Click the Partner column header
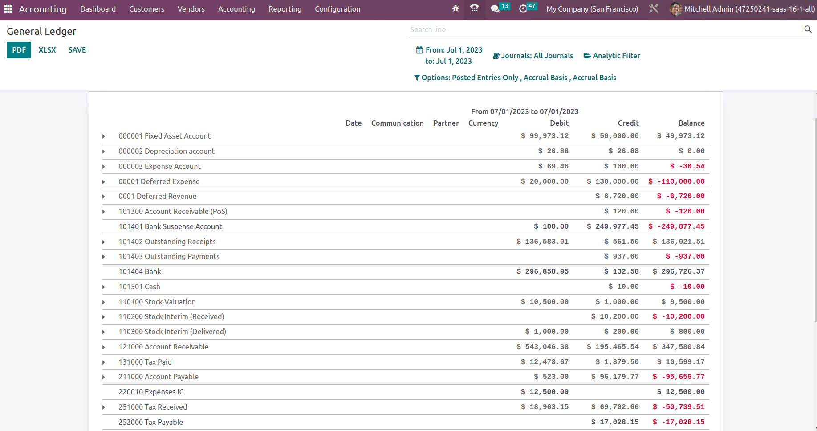The width and height of the screenshot is (817, 431). click(x=446, y=123)
